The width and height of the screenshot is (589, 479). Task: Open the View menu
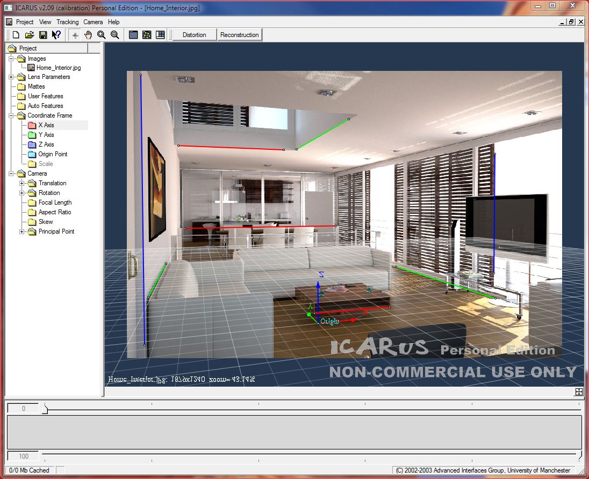click(x=45, y=22)
